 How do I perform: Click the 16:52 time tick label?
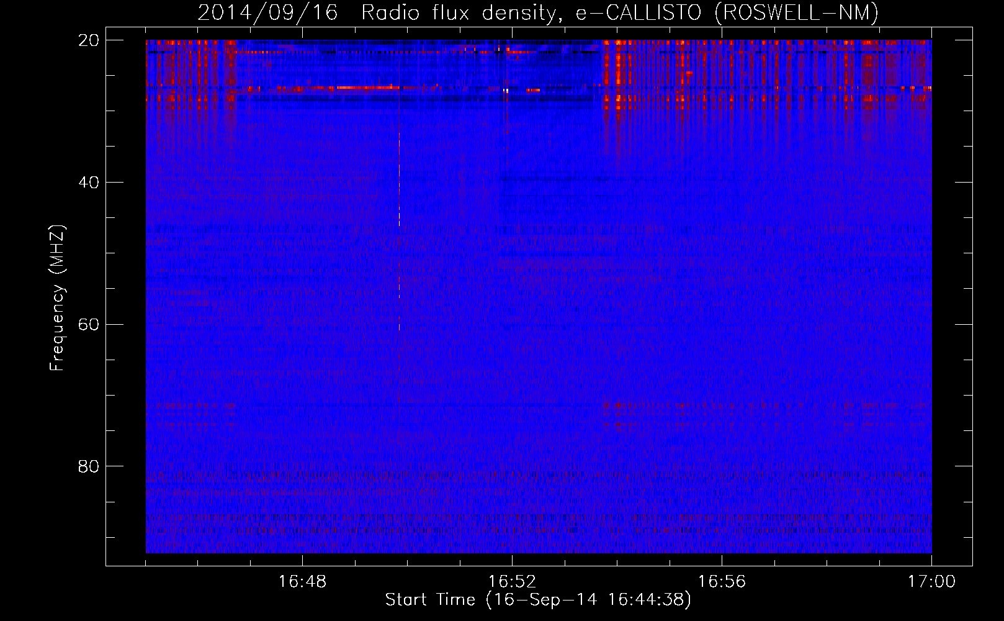point(512,582)
